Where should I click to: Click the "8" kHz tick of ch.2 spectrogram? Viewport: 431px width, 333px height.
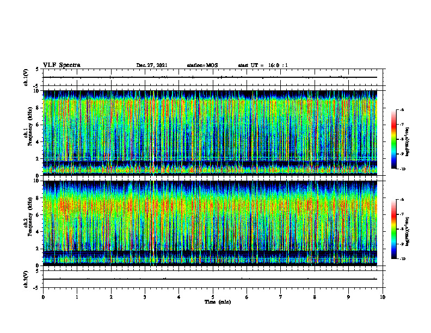click(38, 198)
